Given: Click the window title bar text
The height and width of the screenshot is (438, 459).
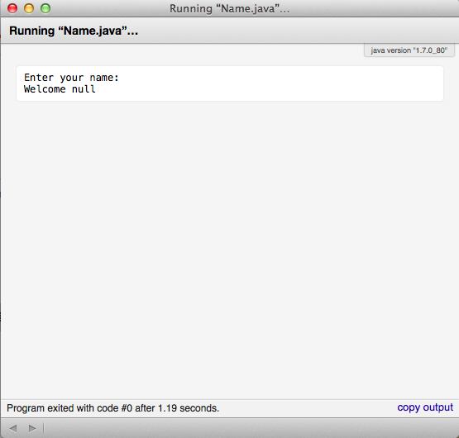Looking at the screenshot, I should pyautogui.click(x=230, y=8).
